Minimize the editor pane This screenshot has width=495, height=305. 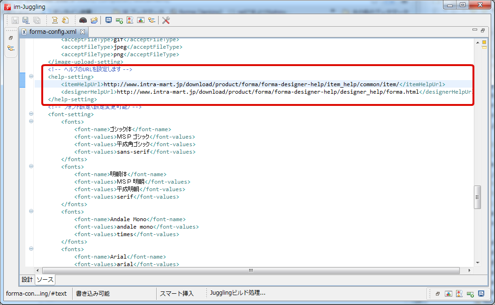(474, 30)
